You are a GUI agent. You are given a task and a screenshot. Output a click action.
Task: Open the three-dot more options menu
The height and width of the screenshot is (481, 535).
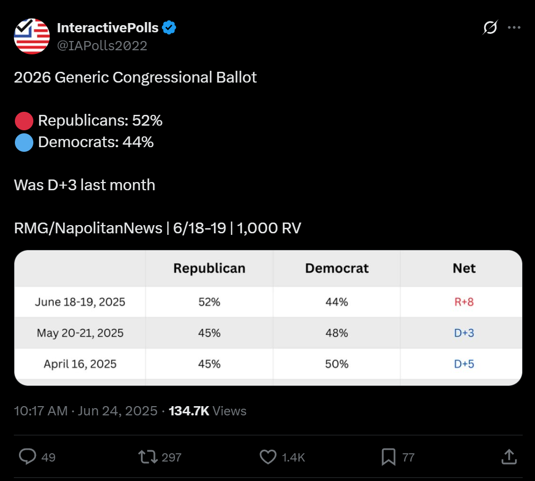514,27
